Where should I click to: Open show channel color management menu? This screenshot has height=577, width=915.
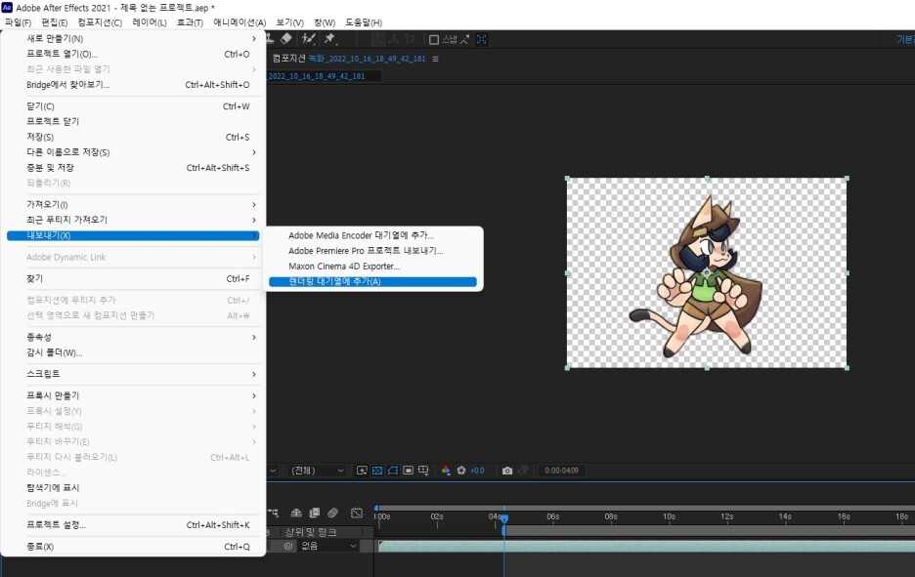[446, 471]
